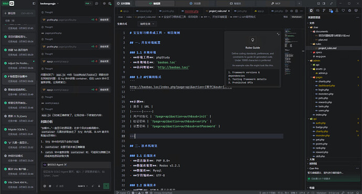Open the pets.php editor tab
The image size is (362, 194).
click(240, 11)
